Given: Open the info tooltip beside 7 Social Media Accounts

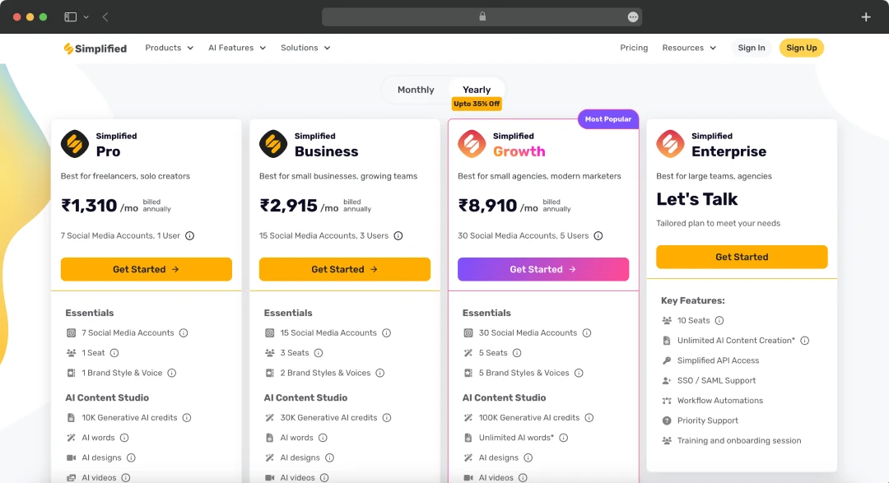Looking at the screenshot, I should point(183,332).
